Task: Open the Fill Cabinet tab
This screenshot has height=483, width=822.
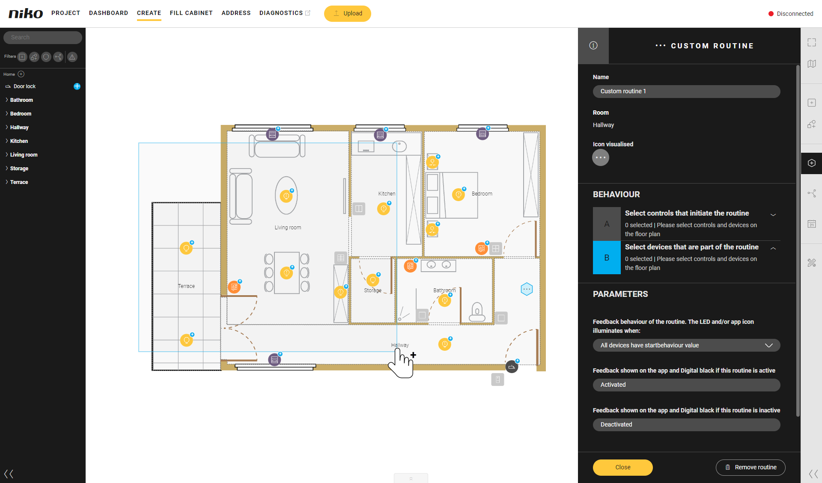Action: click(x=191, y=13)
